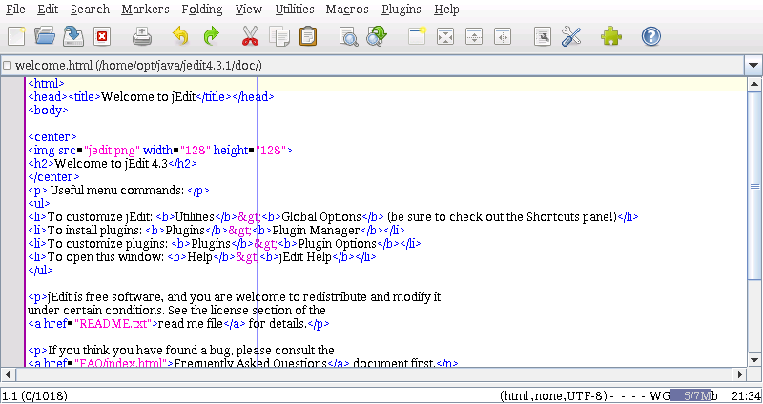763x404 pixels.
Task: Open Find dialog via the magnifier icon
Action: coord(349,37)
